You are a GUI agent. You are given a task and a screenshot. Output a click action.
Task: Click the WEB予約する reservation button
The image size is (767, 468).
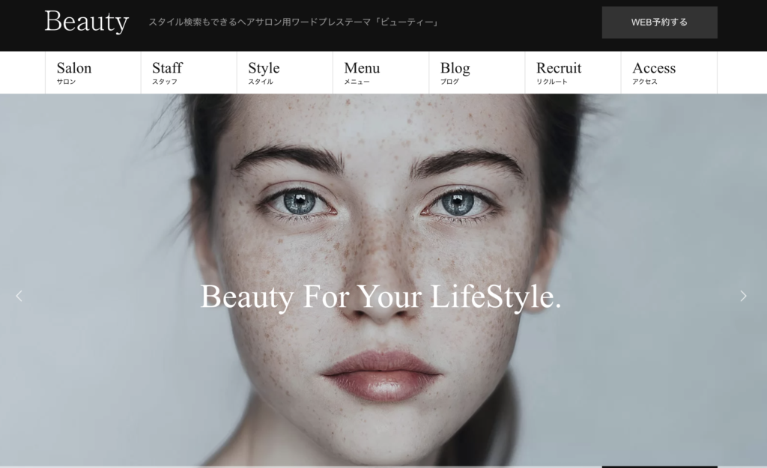click(660, 22)
